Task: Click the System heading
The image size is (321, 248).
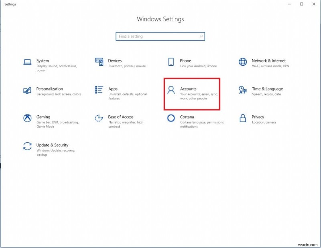Action: (43, 61)
